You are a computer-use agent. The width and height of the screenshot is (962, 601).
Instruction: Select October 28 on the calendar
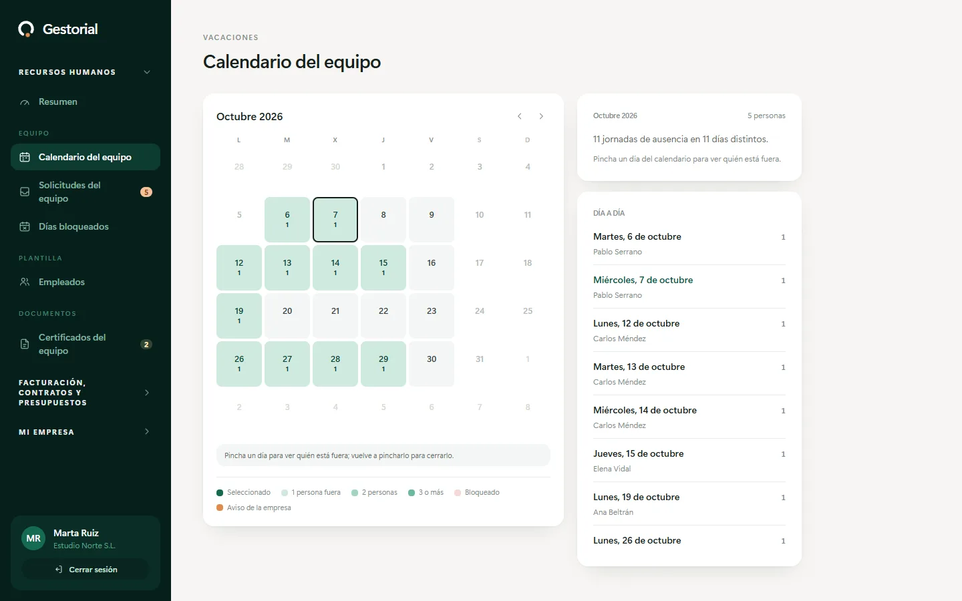click(335, 364)
